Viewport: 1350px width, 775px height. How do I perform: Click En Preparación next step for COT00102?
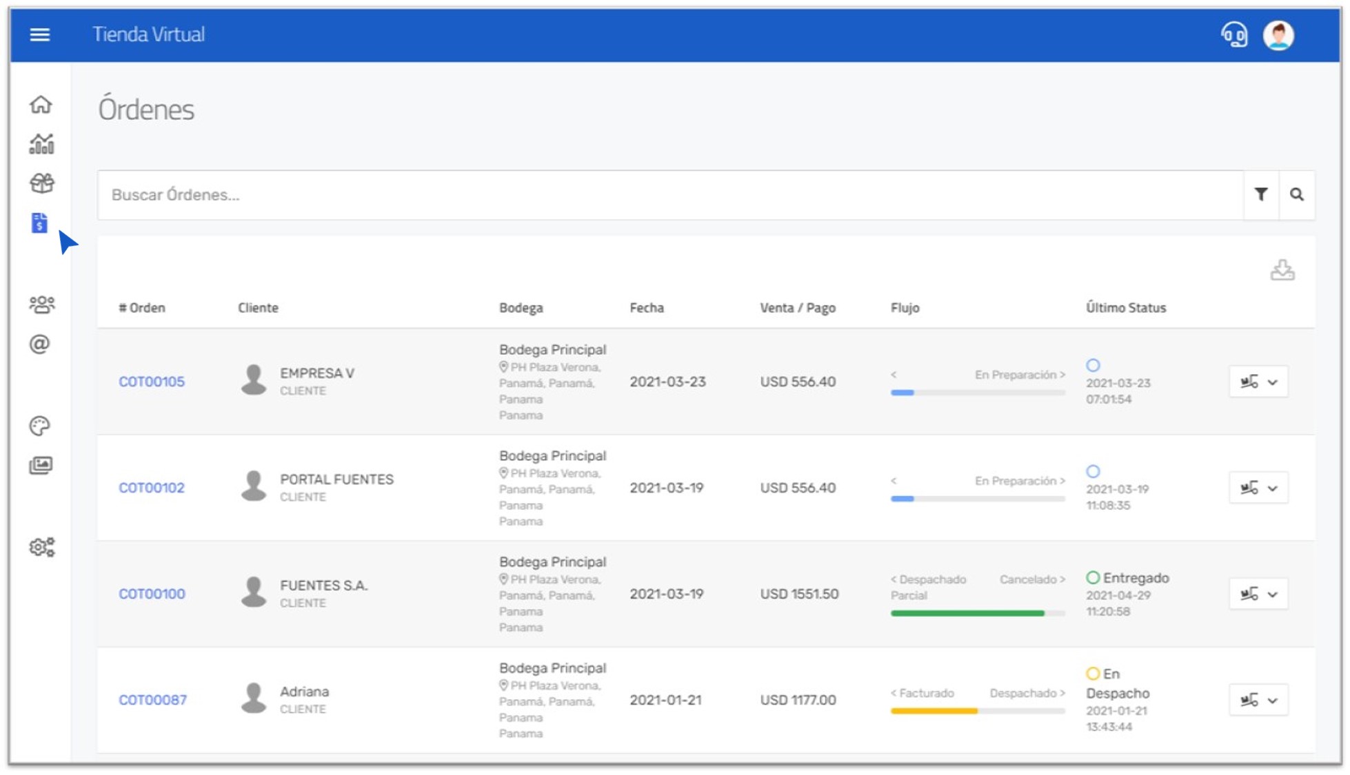(x=1020, y=481)
